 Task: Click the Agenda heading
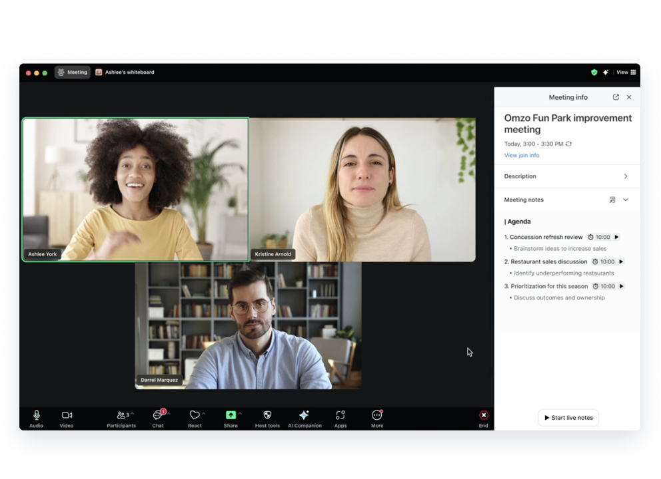click(x=518, y=222)
